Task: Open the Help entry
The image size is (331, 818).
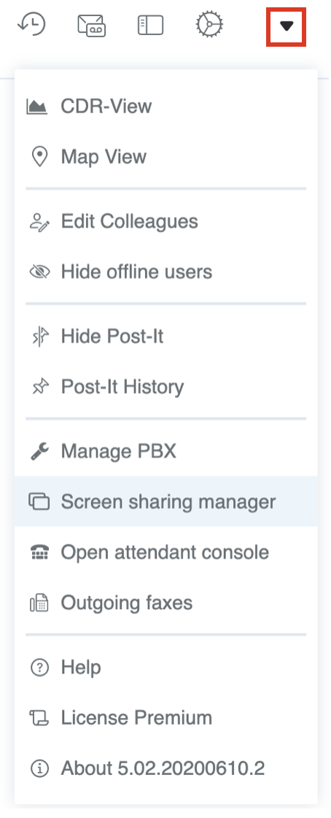Action: [166, 667]
